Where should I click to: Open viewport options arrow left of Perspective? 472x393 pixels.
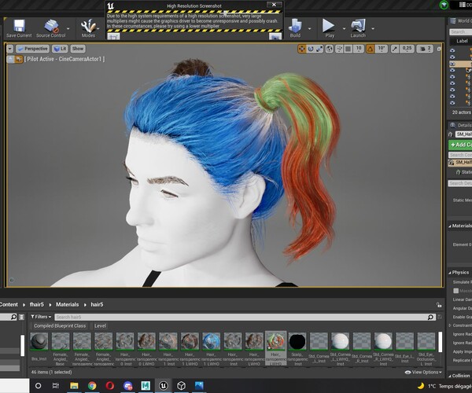[x=10, y=49]
